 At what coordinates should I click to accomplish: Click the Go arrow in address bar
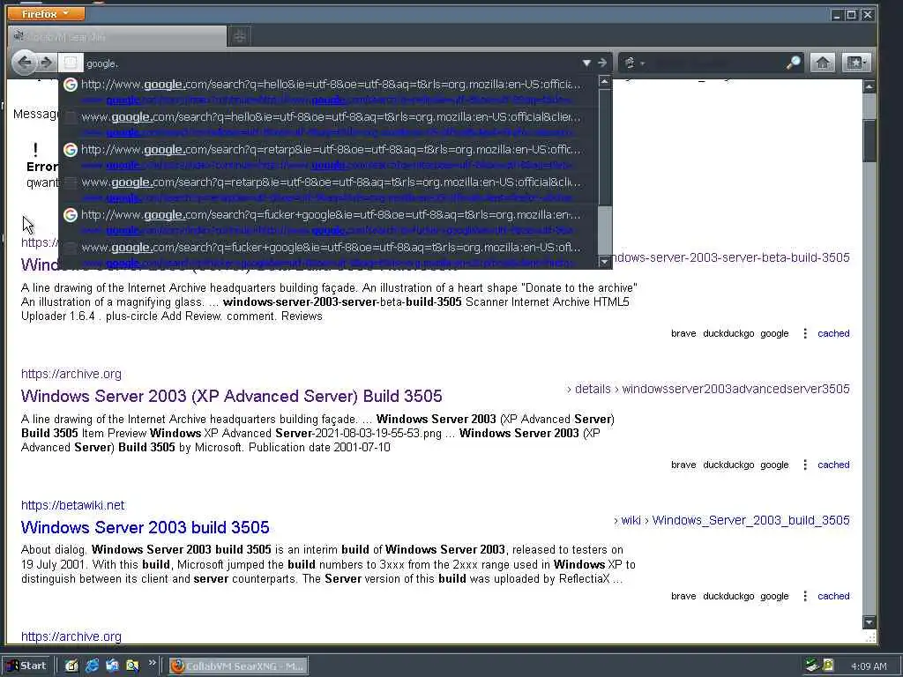pos(602,63)
